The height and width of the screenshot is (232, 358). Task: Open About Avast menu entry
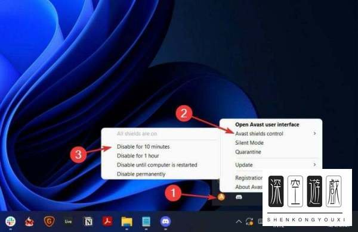coord(249,187)
